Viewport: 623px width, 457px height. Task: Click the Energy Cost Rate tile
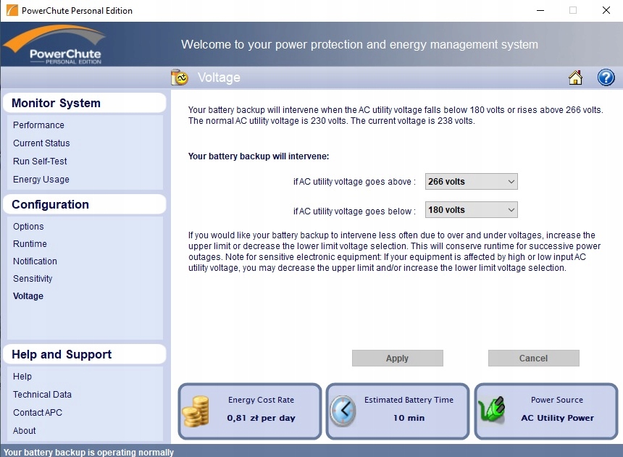(x=249, y=411)
